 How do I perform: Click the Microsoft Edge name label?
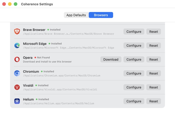[x=35, y=44]
